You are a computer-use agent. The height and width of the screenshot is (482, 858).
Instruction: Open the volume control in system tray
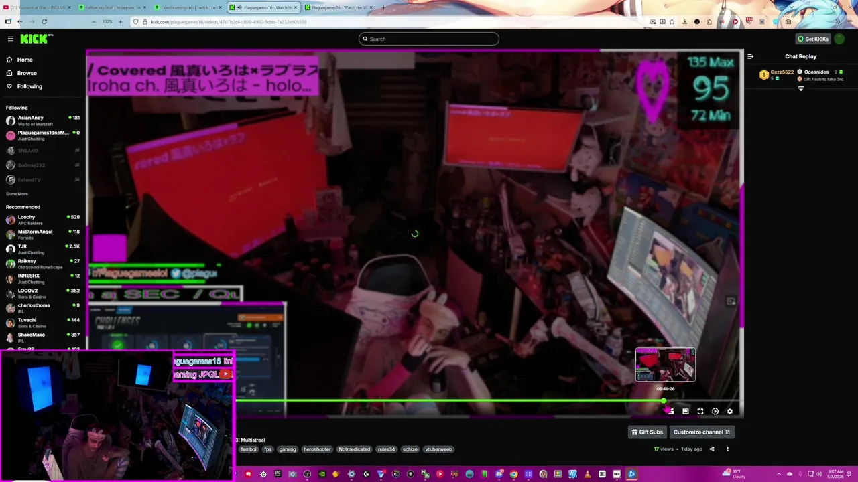[x=819, y=474]
